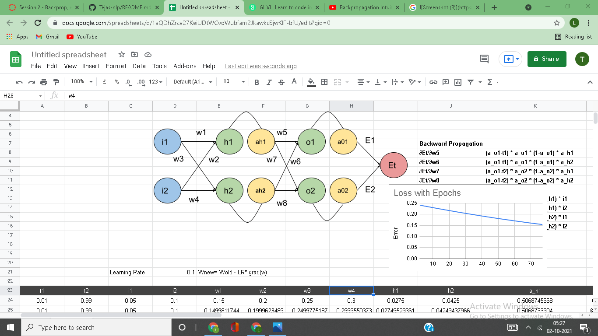Open the comment history icon
The image size is (598, 336).
tap(484, 59)
